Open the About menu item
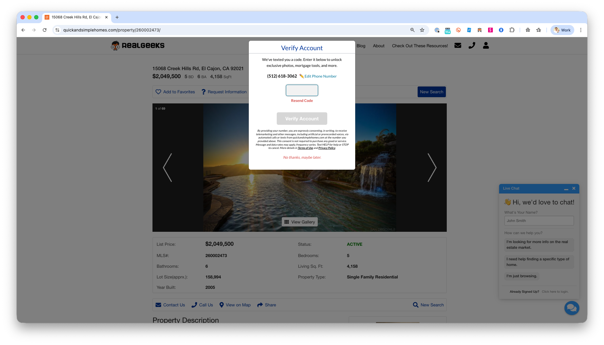The image size is (604, 345). click(x=378, y=46)
